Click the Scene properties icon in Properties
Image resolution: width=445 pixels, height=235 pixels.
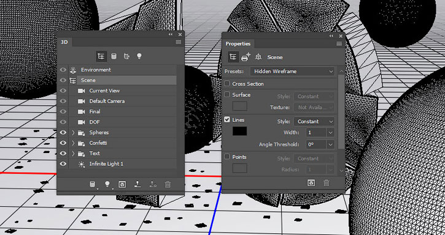click(x=233, y=57)
